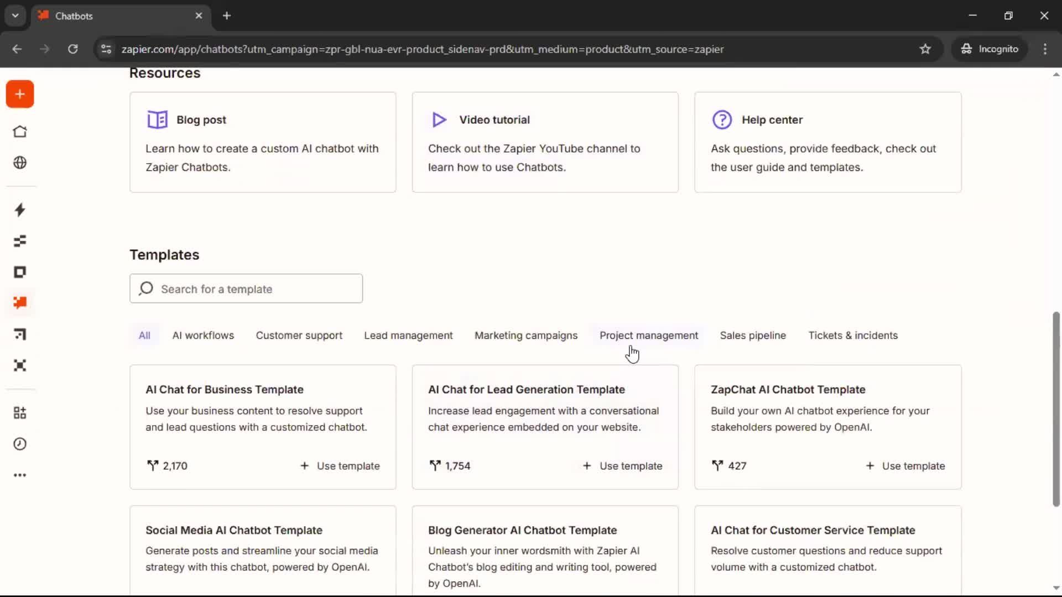The image size is (1062, 597).
Task: Select the Chatbots icon in sidebar
Action: pos(20,303)
